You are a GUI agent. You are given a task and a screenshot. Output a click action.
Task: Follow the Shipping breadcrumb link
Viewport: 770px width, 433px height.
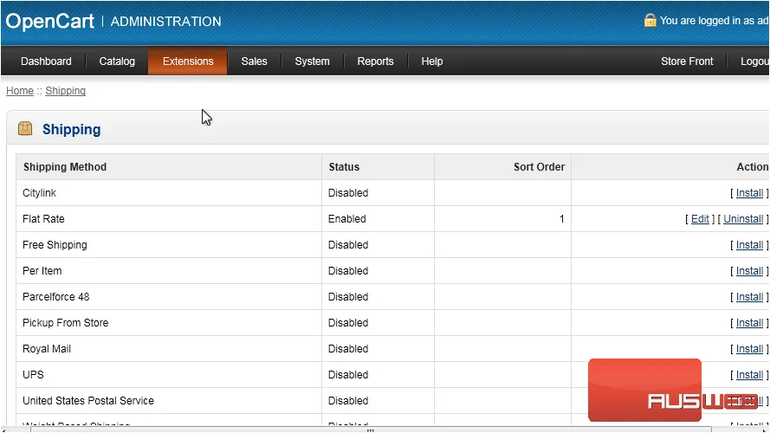(x=65, y=91)
